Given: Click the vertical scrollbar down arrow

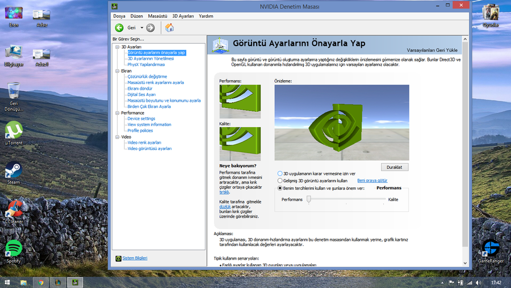Looking at the screenshot, I should click(x=465, y=263).
